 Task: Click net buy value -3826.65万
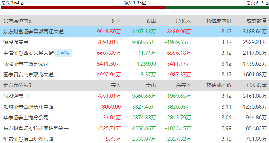(x=178, y=107)
